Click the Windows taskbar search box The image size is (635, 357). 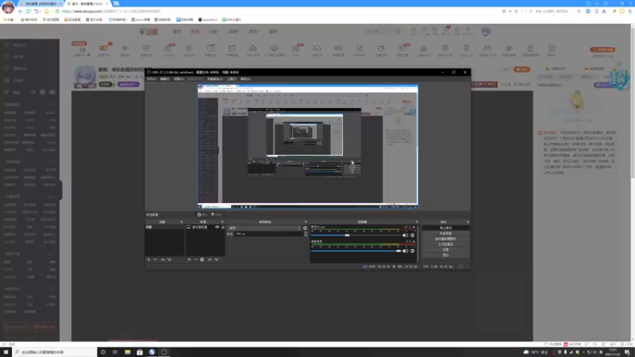coord(56,352)
